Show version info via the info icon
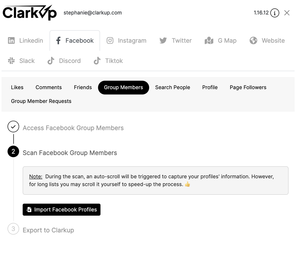This screenshot has width=297, height=257. [275, 13]
